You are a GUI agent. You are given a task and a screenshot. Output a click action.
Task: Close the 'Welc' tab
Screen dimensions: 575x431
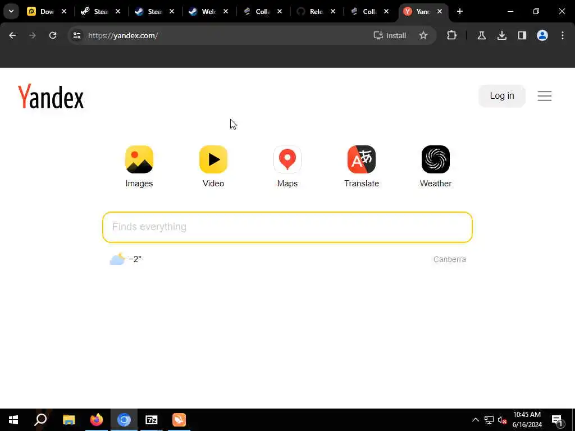(226, 11)
